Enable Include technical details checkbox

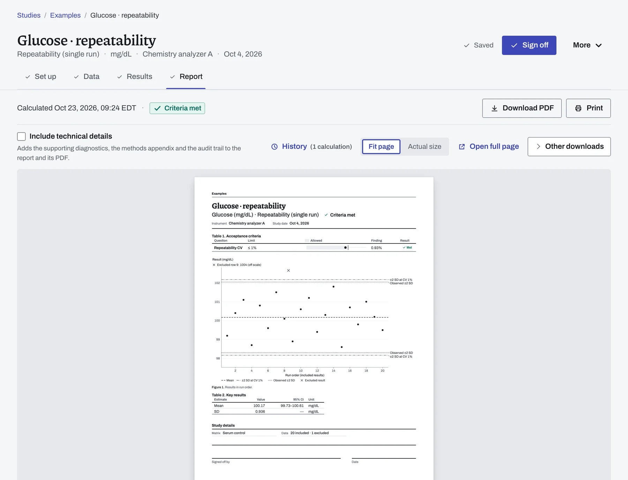click(21, 137)
